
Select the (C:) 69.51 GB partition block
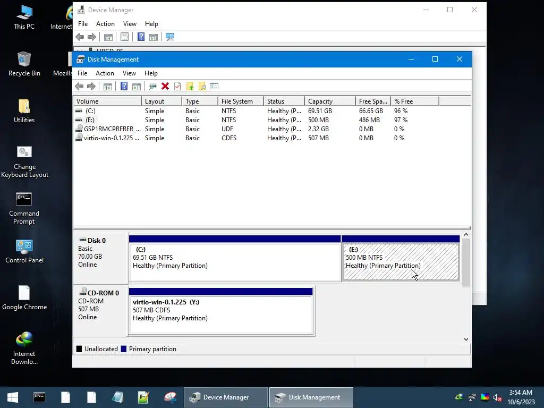[x=235, y=259]
